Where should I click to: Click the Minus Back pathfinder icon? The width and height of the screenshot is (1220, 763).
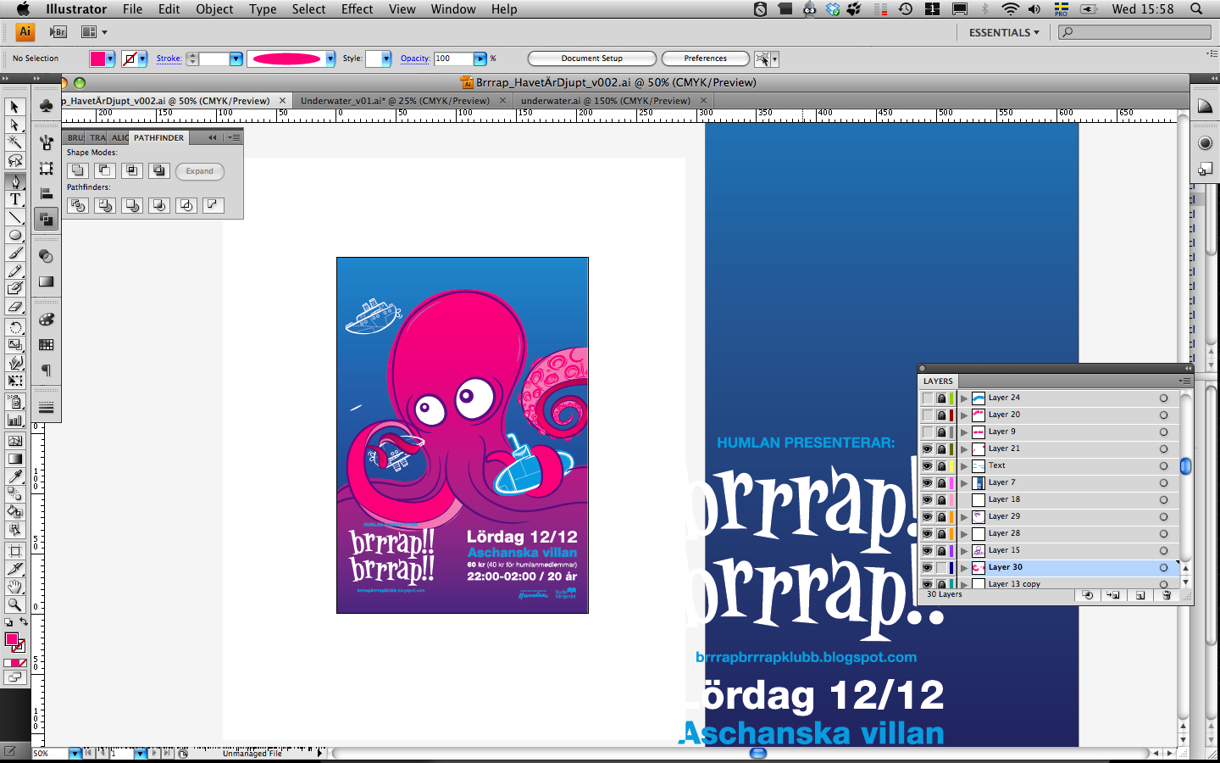tap(213, 205)
